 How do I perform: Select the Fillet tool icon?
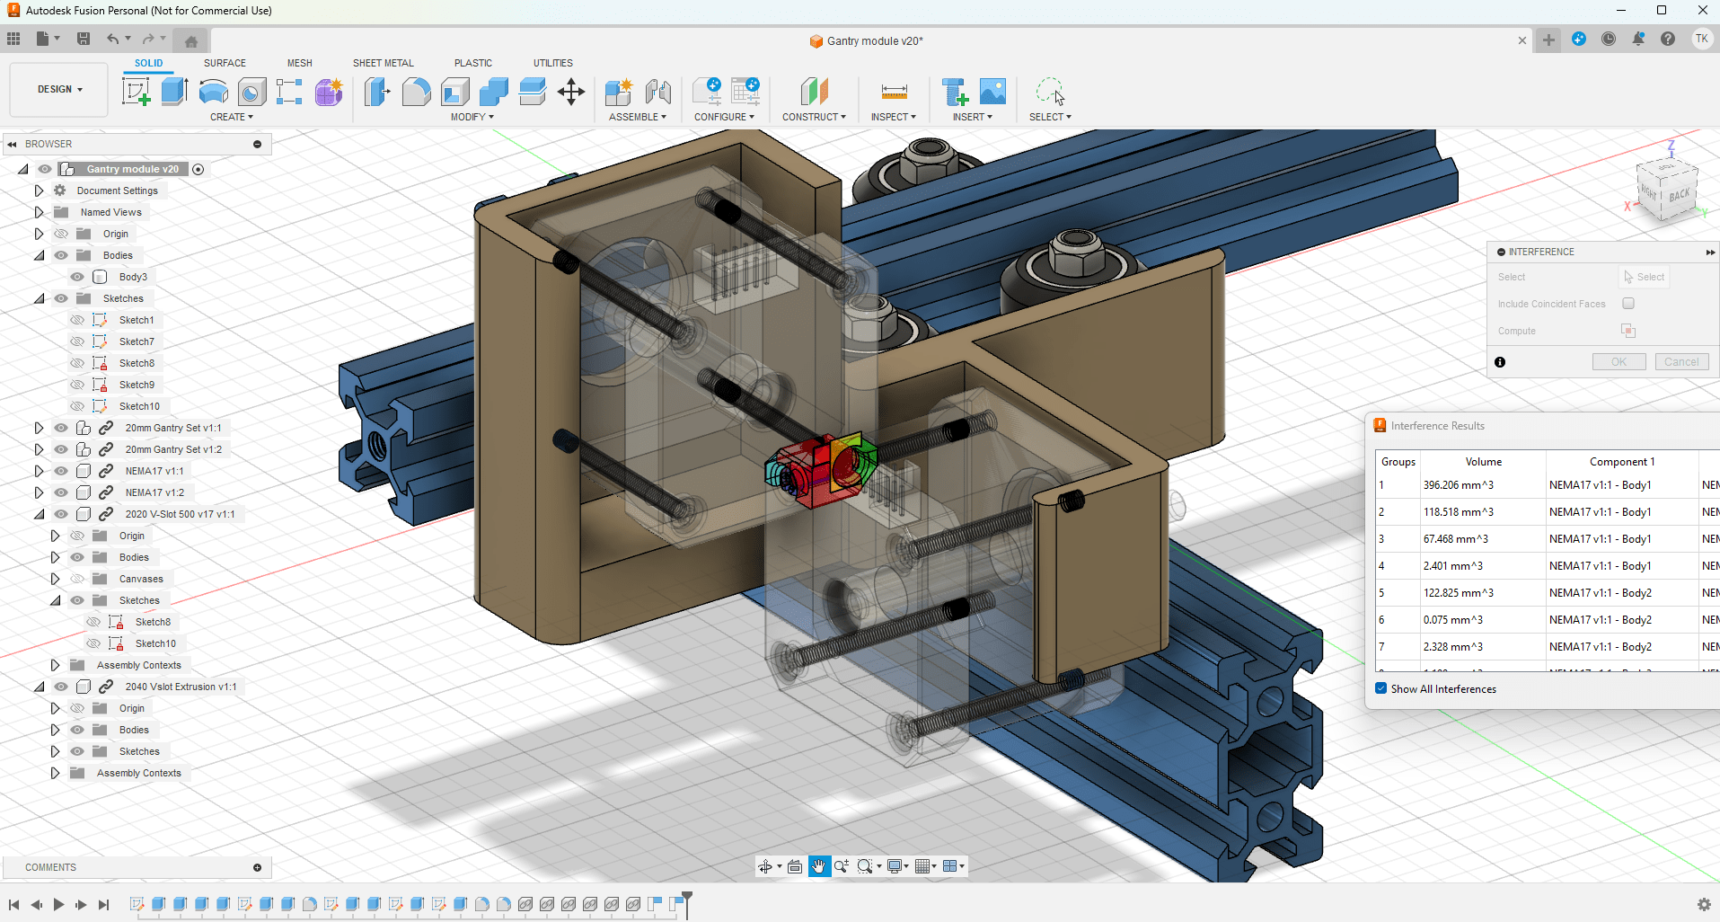coord(416,92)
